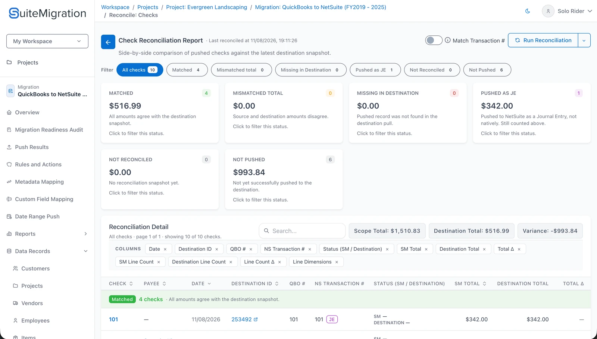Click the PUSHED AS JE summary card
The height and width of the screenshot is (339, 597).
[x=532, y=113]
